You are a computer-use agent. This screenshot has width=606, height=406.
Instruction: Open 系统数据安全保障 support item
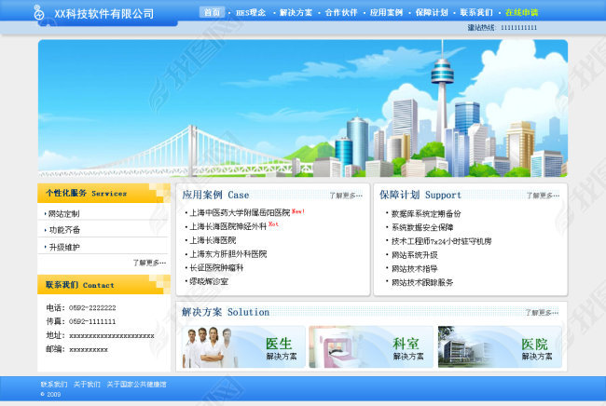(422, 227)
